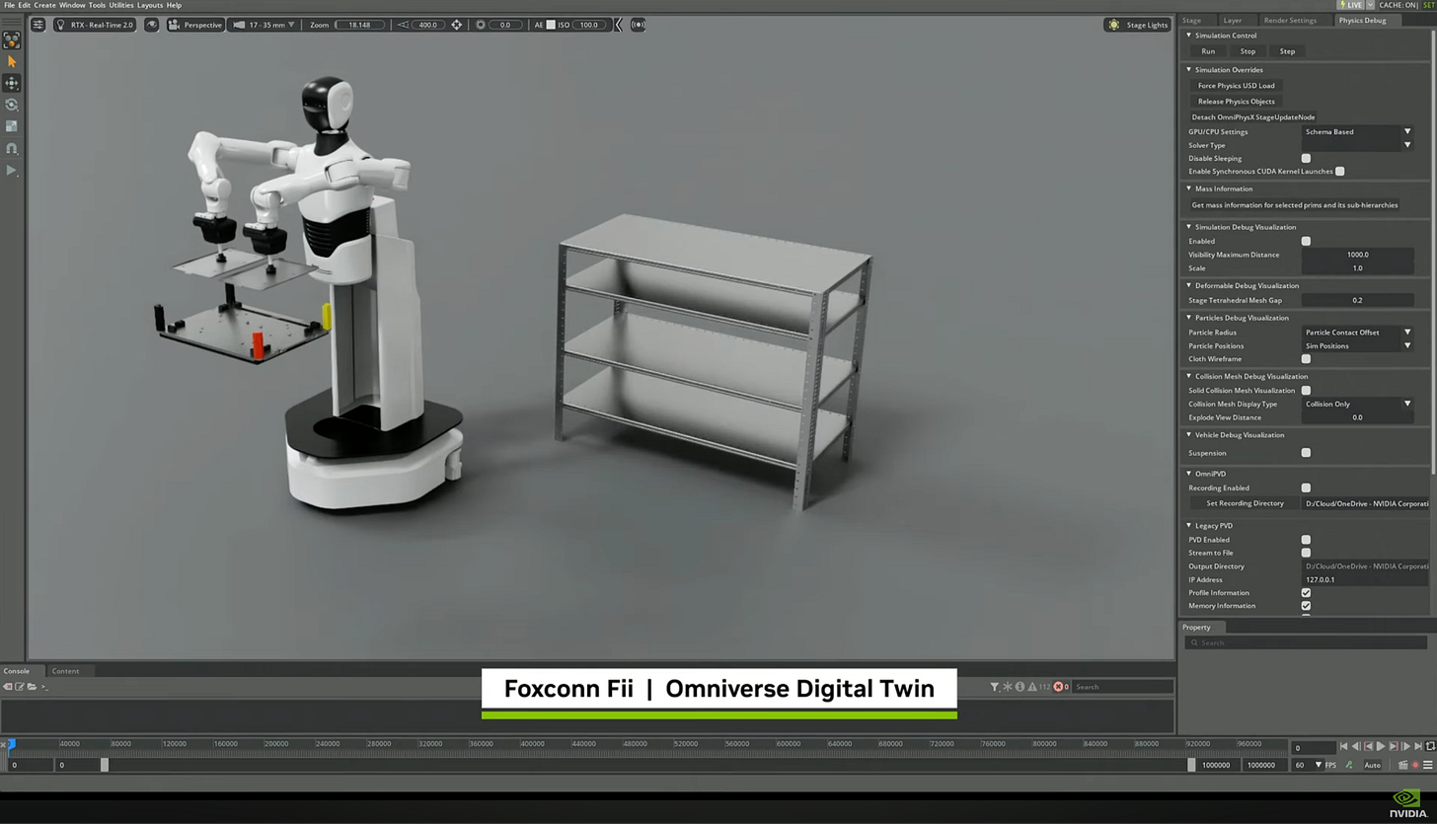The width and height of the screenshot is (1437, 824).
Task: Click the Stage Tetrahedral Mesh Gap slider
Action: coord(1357,300)
